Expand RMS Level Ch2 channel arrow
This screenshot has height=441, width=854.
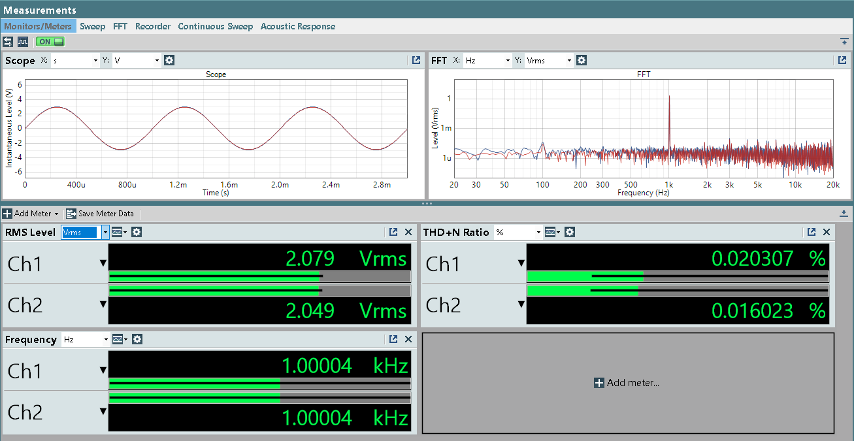(x=103, y=304)
